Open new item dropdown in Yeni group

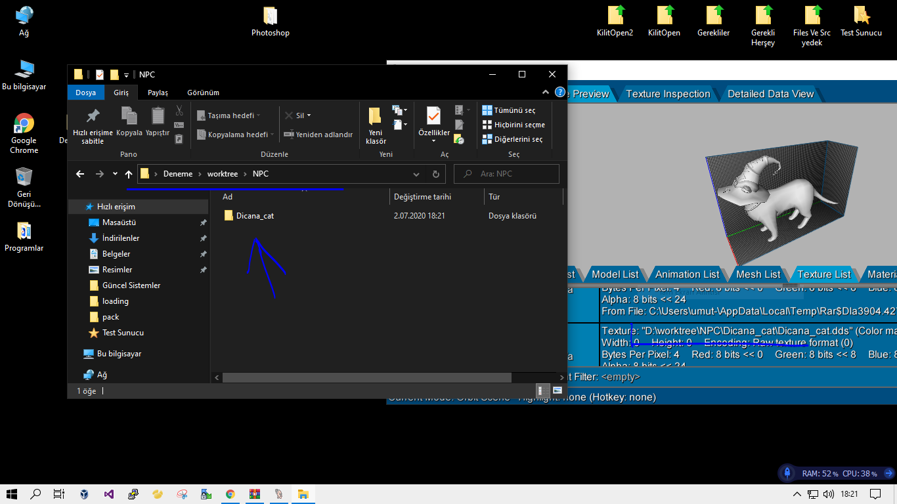[x=400, y=110]
